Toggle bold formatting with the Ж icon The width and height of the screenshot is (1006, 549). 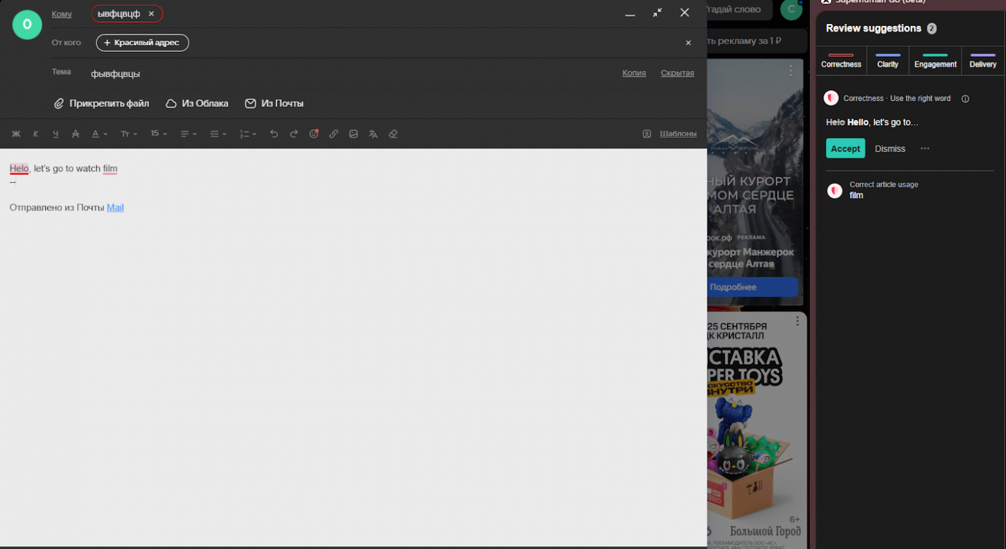click(x=16, y=133)
